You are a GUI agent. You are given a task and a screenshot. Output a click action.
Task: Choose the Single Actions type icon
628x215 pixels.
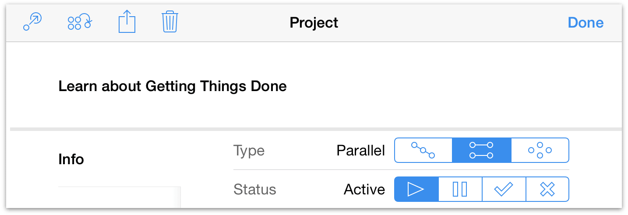[540, 151]
